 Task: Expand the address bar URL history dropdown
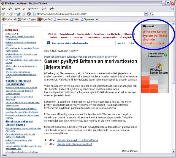pyautogui.click(x=146, y=14)
